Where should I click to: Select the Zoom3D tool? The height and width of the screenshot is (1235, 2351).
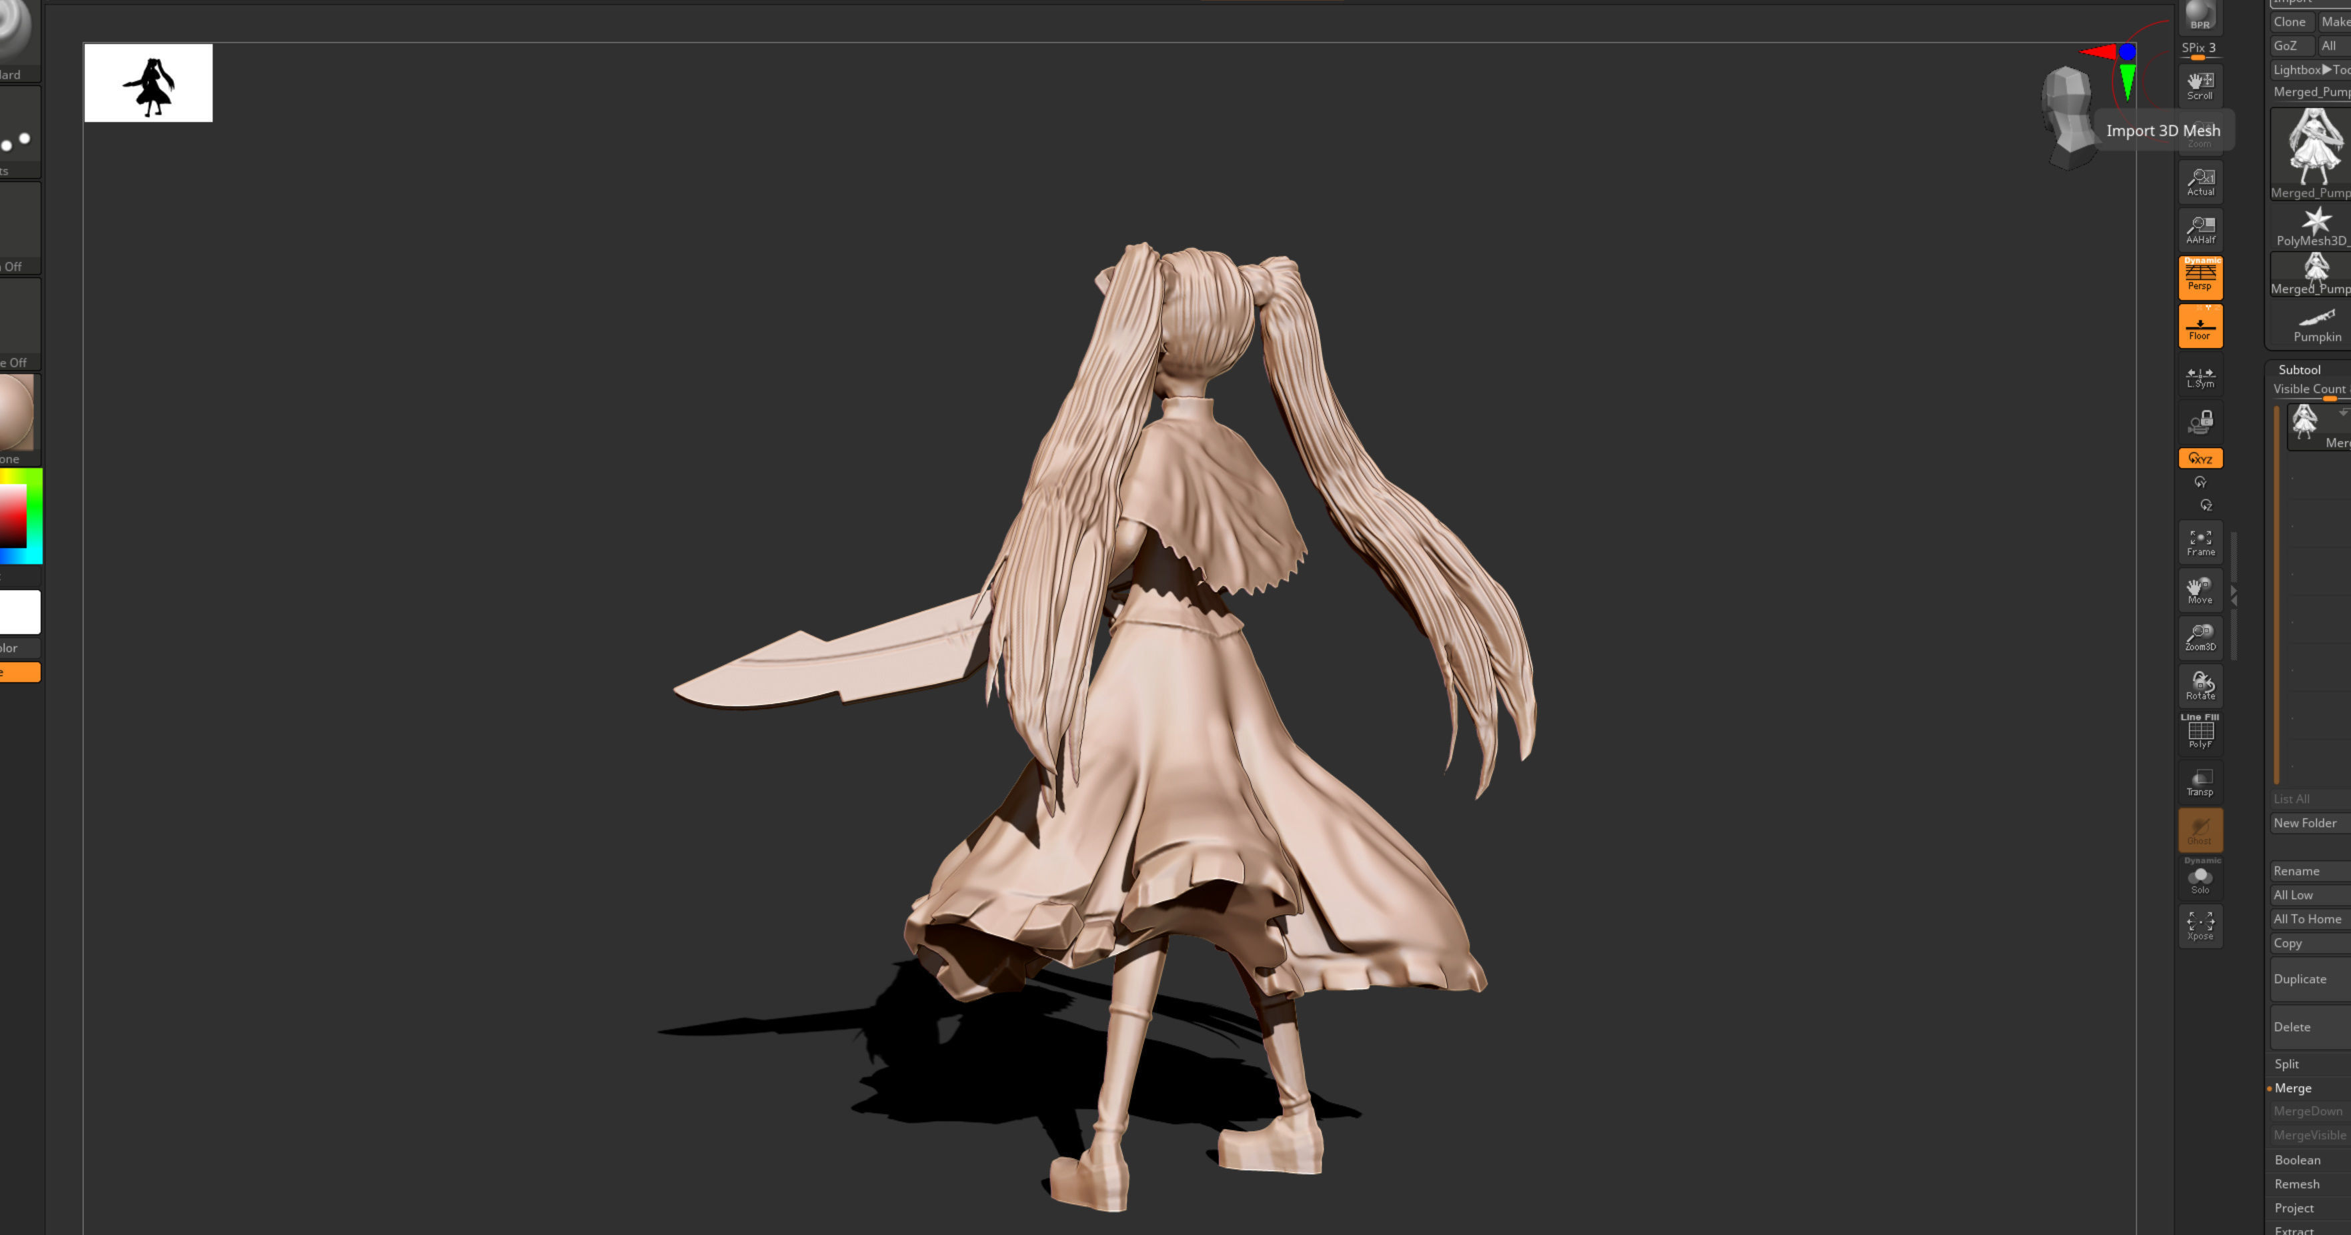(x=2200, y=637)
